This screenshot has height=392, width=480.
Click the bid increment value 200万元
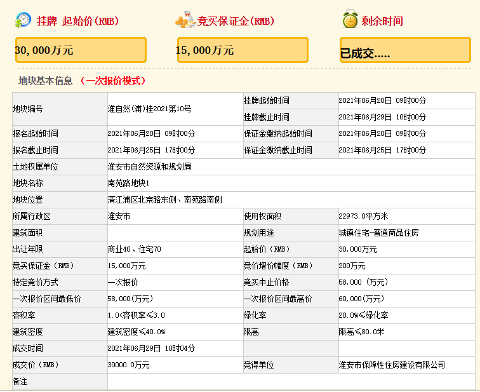coord(352,266)
